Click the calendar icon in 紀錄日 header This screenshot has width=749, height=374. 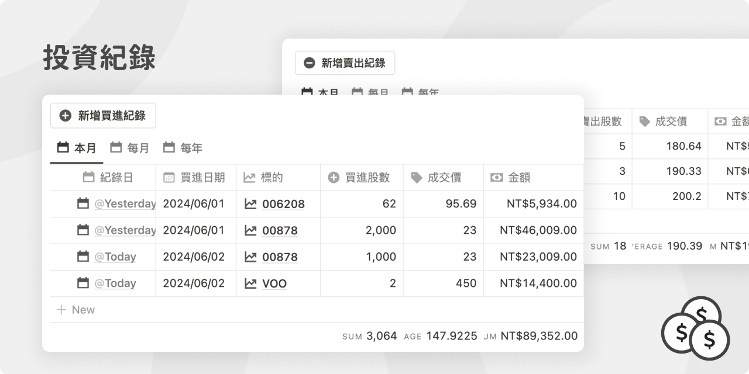click(89, 178)
